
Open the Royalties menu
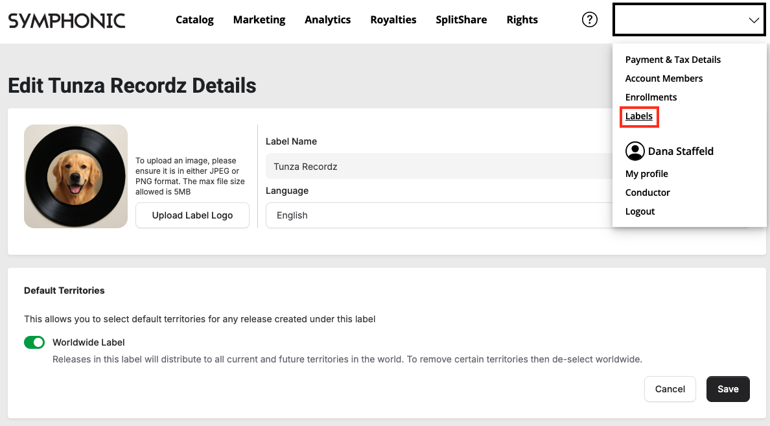point(393,19)
